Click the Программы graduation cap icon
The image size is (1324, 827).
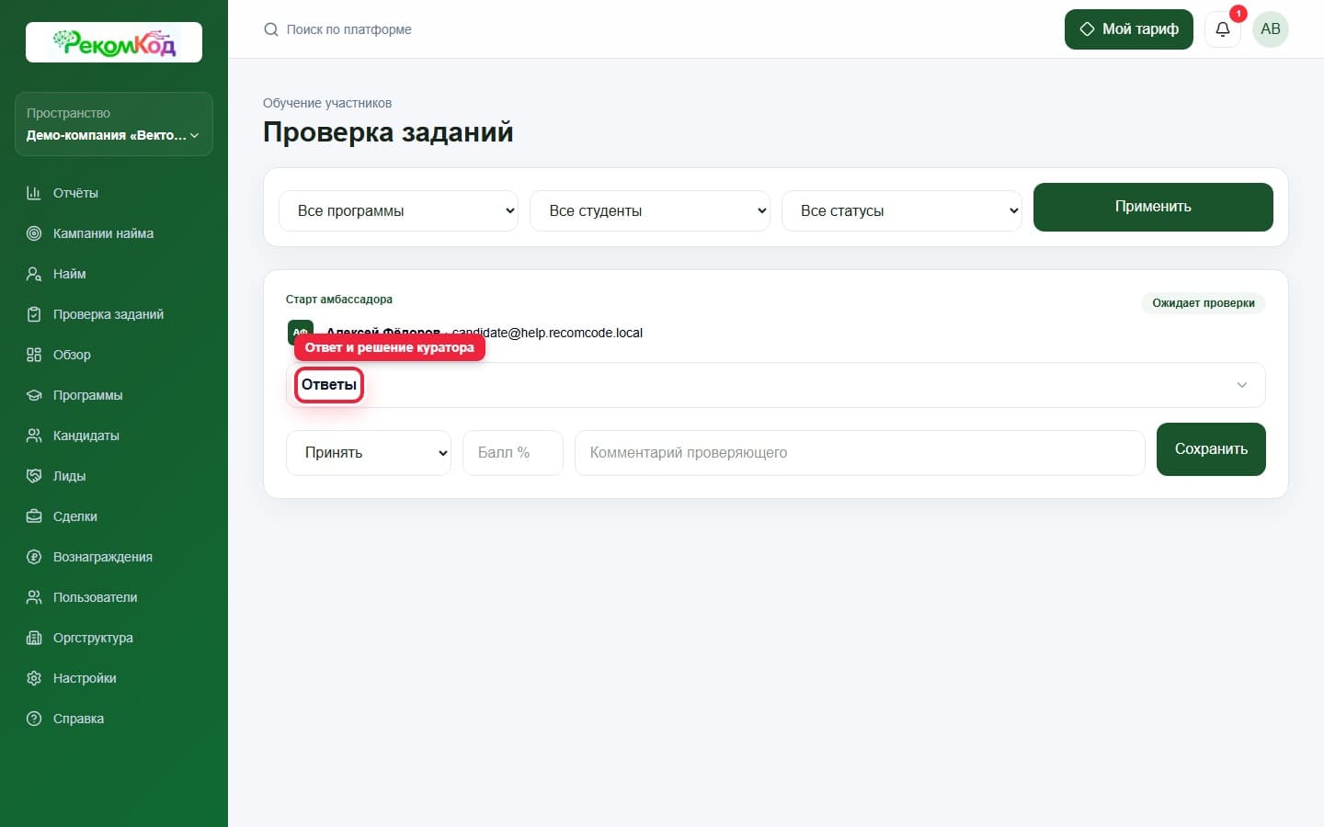(x=34, y=395)
